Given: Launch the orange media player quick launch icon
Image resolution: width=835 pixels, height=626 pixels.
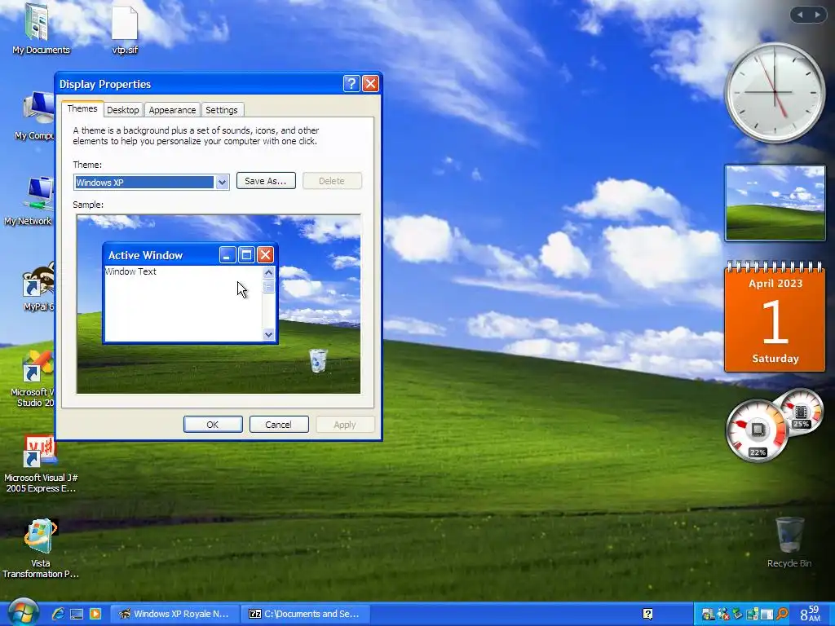Looking at the screenshot, I should point(95,614).
